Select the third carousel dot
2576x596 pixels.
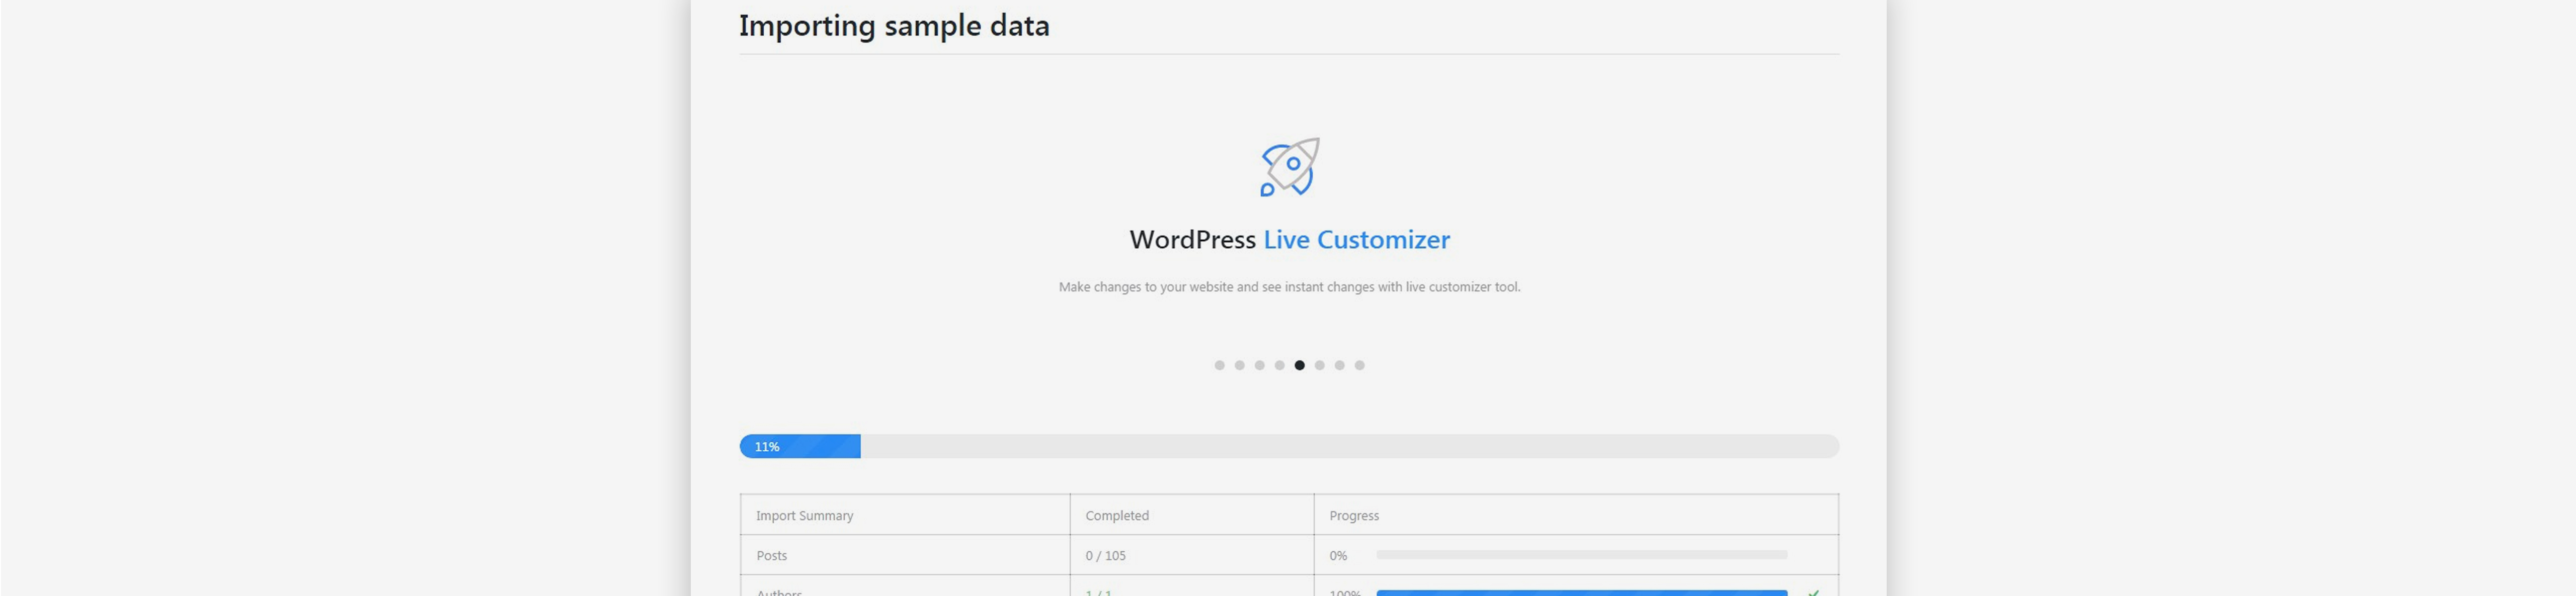(1259, 365)
